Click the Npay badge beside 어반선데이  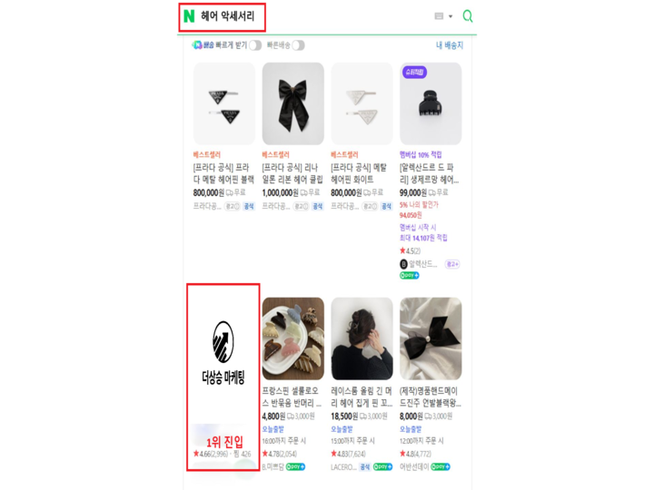tap(441, 466)
